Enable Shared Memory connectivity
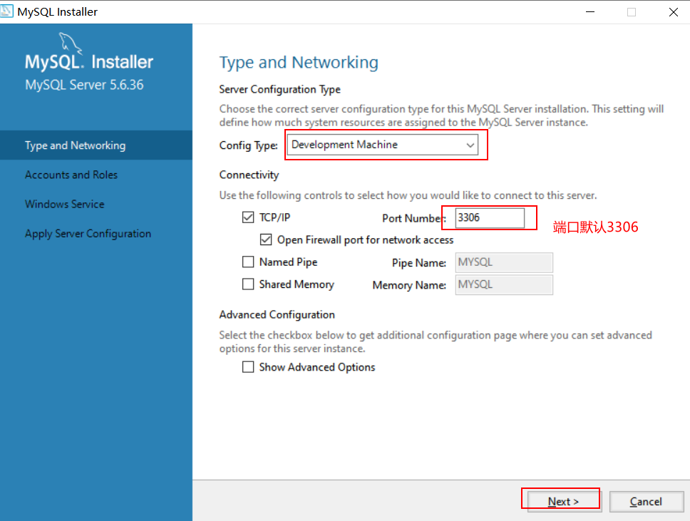This screenshot has height=521, width=690. click(248, 284)
